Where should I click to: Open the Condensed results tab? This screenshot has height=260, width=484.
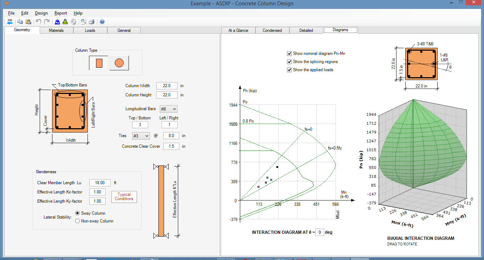(272, 30)
